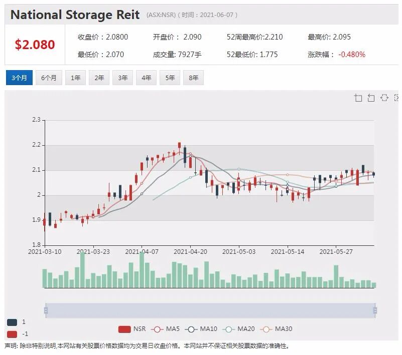This screenshot has height=355, width=402.
Task: Click the red $2.080 current price
Action: [x=35, y=45]
